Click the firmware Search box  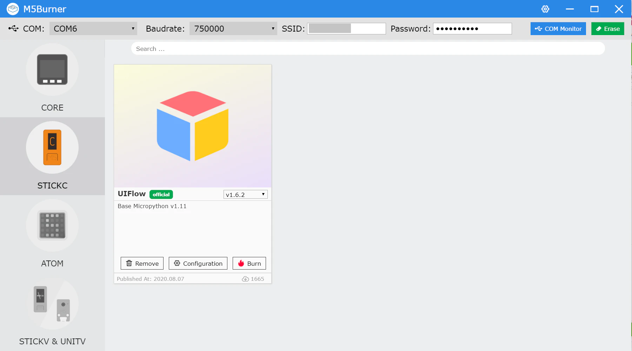click(x=368, y=48)
